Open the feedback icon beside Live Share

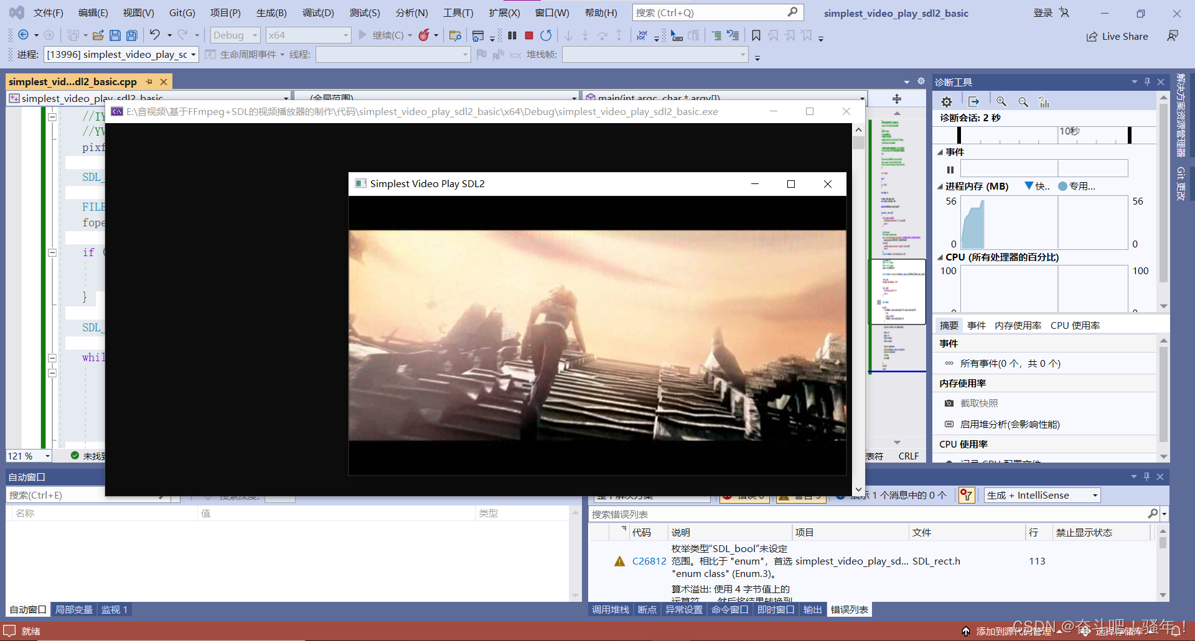coord(1173,36)
